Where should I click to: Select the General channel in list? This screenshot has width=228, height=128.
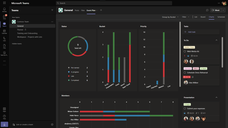click(32, 26)
